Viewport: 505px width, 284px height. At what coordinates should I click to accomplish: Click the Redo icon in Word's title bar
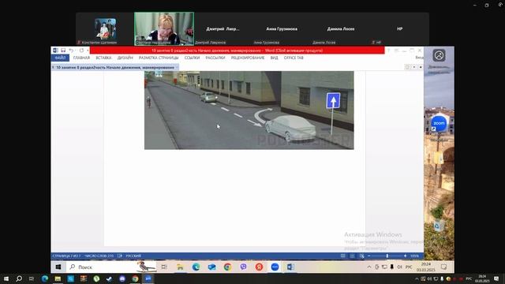pyautogui.click(x=81, y=50)
